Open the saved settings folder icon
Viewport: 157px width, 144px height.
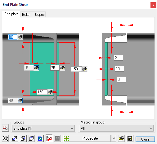[121, 138]
